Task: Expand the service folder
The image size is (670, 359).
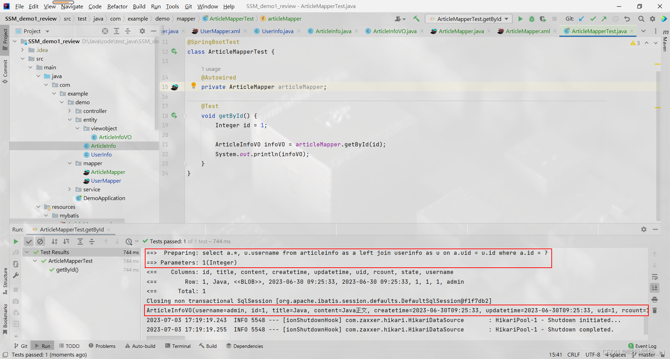Action: pyautogui.click(x=69, y=189)
